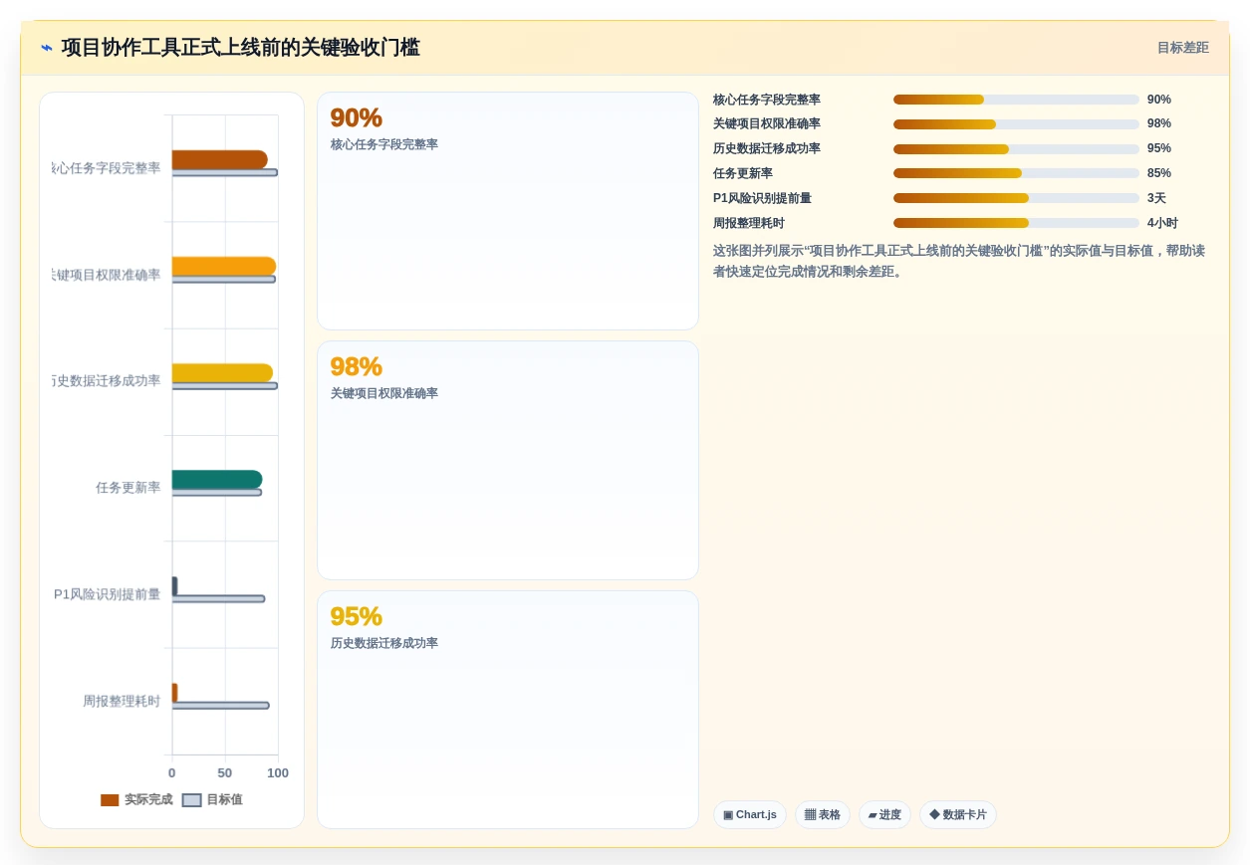Screen dimensions: 1250x865
Task: Open the 90% data card
Action: pyautogui.click(x=508, y=211)
